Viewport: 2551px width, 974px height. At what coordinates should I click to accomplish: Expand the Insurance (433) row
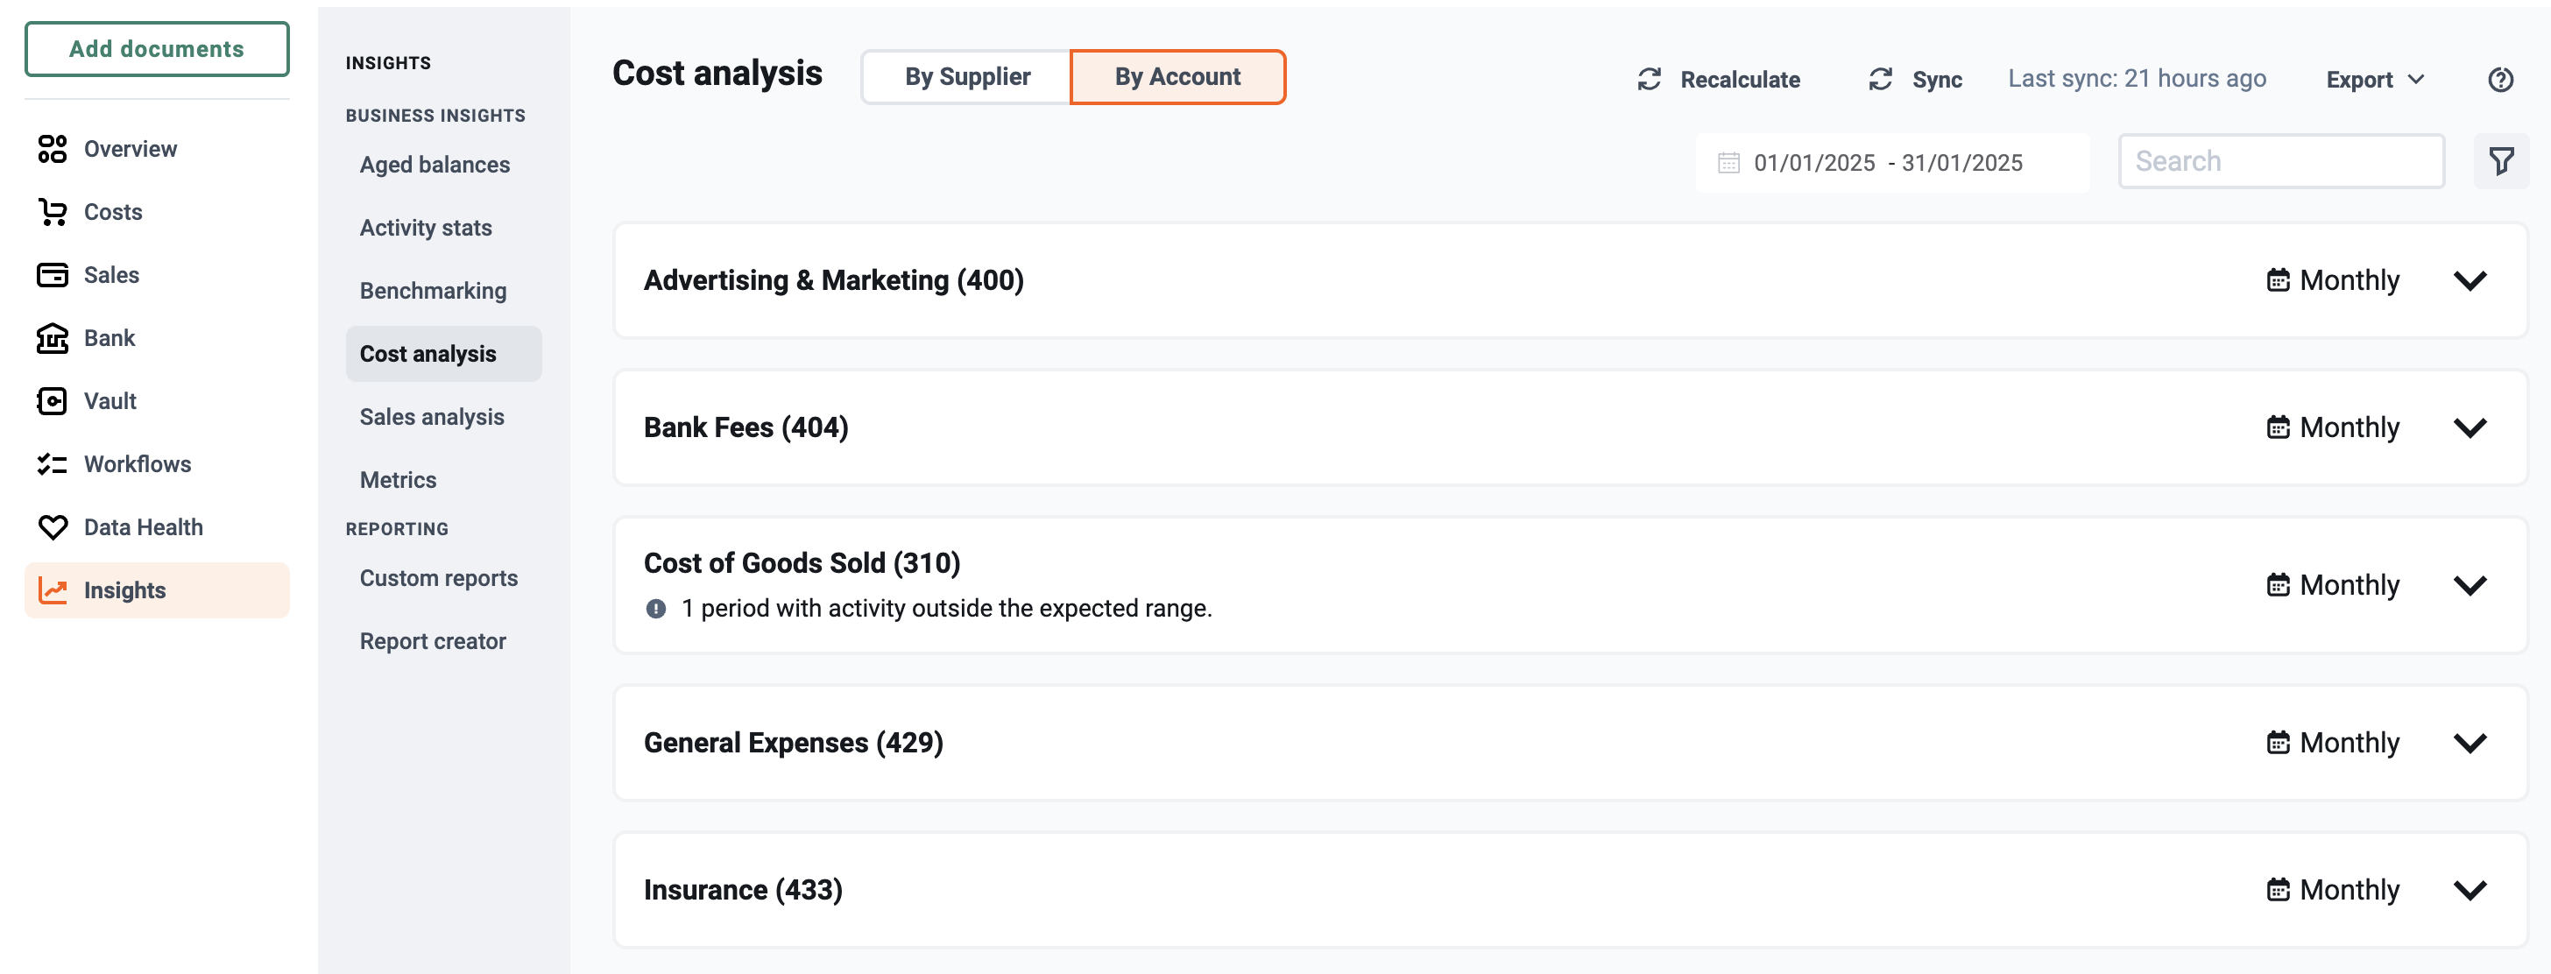tap(2470, 891)
